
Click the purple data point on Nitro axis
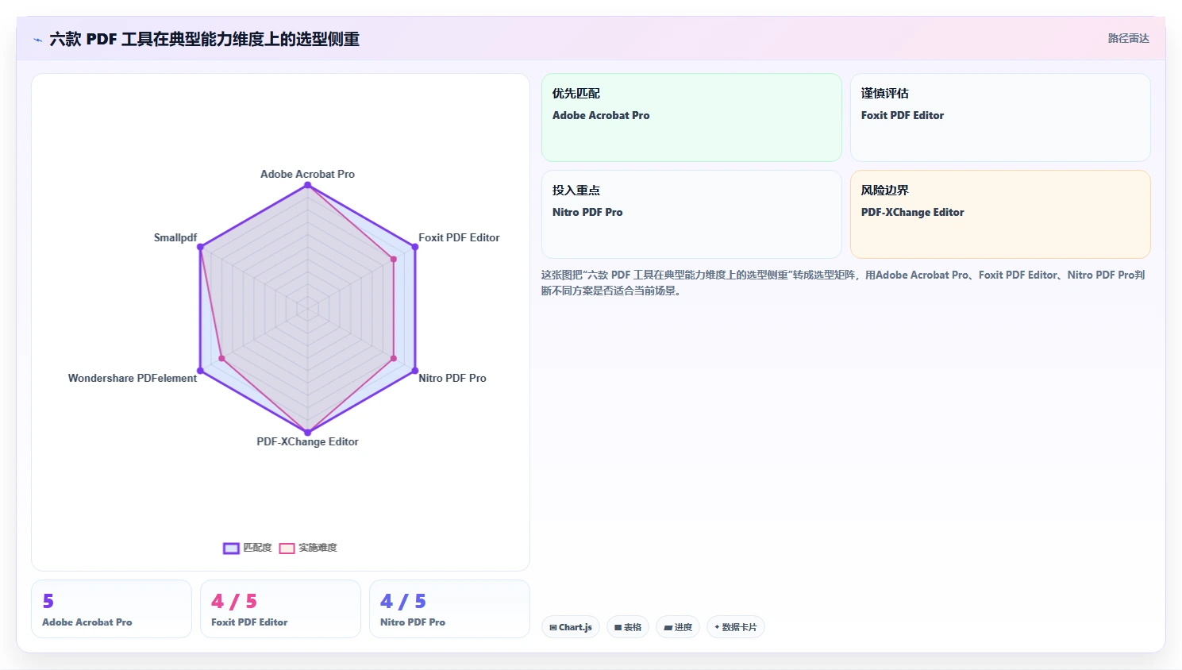[x=414, y=371]
